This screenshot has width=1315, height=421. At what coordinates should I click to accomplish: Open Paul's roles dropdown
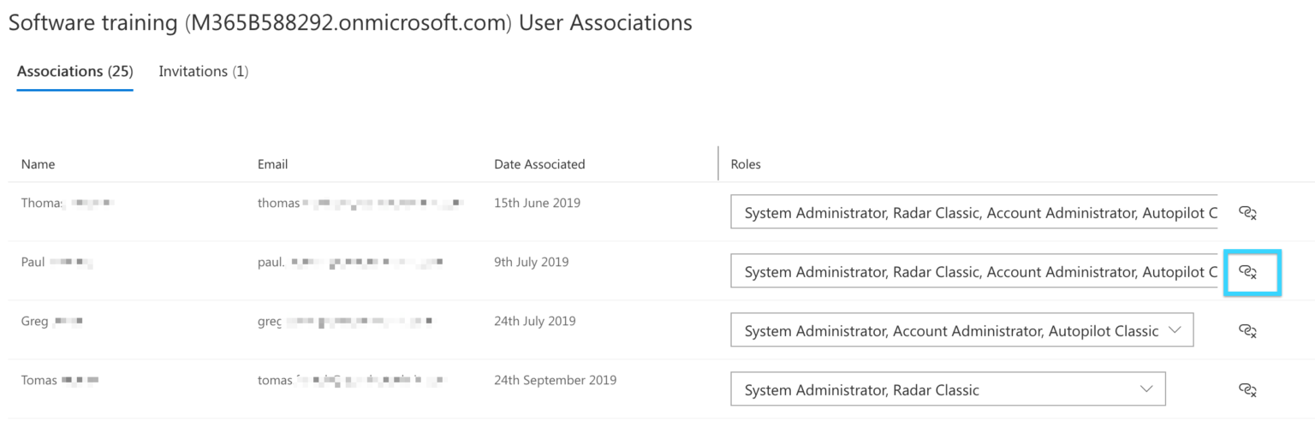(x=973, y=271)
